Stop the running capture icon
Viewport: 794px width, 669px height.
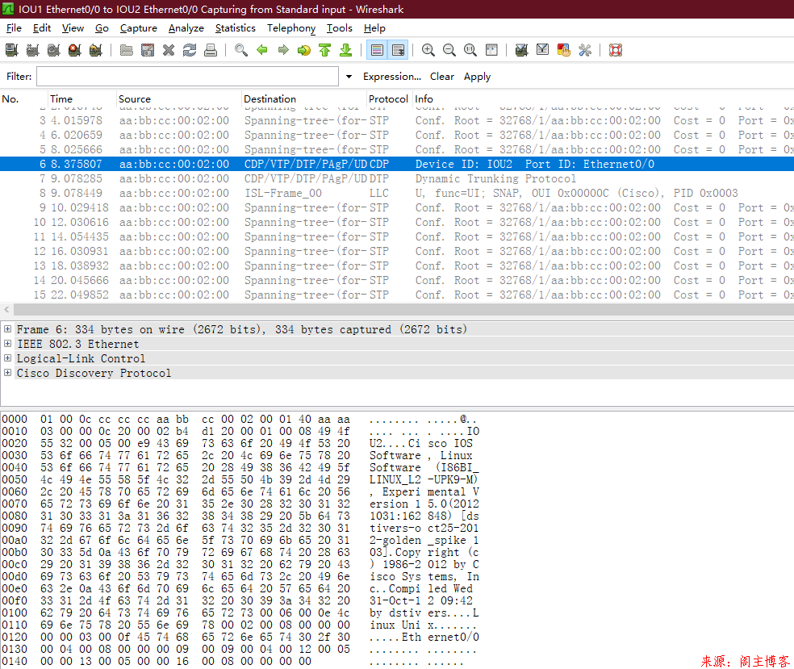(x=75, y=50)
